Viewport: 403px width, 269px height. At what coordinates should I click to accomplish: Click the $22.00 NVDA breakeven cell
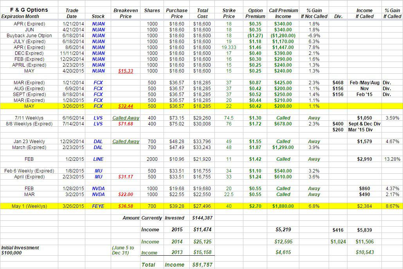tap(126, 194)
